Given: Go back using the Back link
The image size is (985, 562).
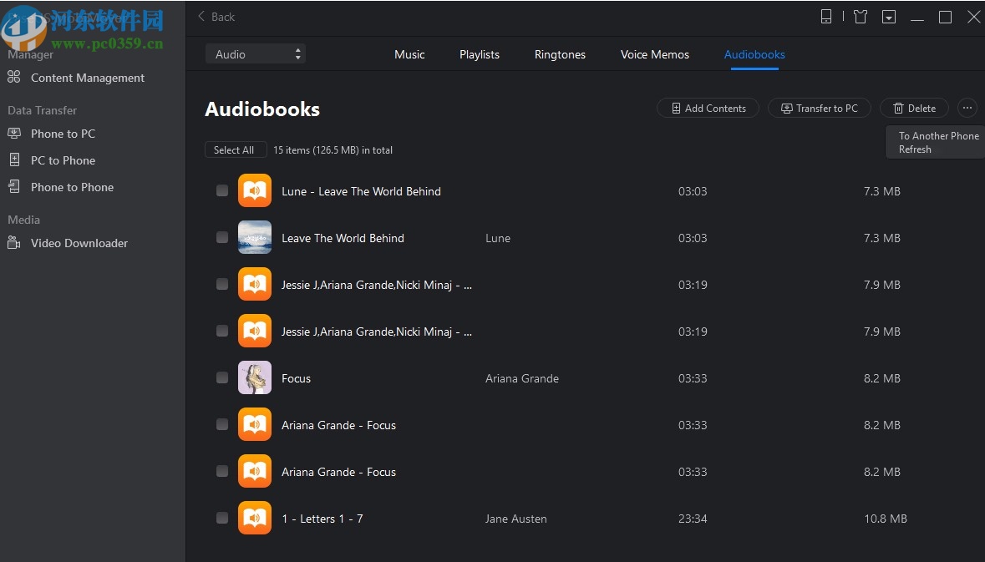Looking at the screenshot, I should (x=216, y=17).
